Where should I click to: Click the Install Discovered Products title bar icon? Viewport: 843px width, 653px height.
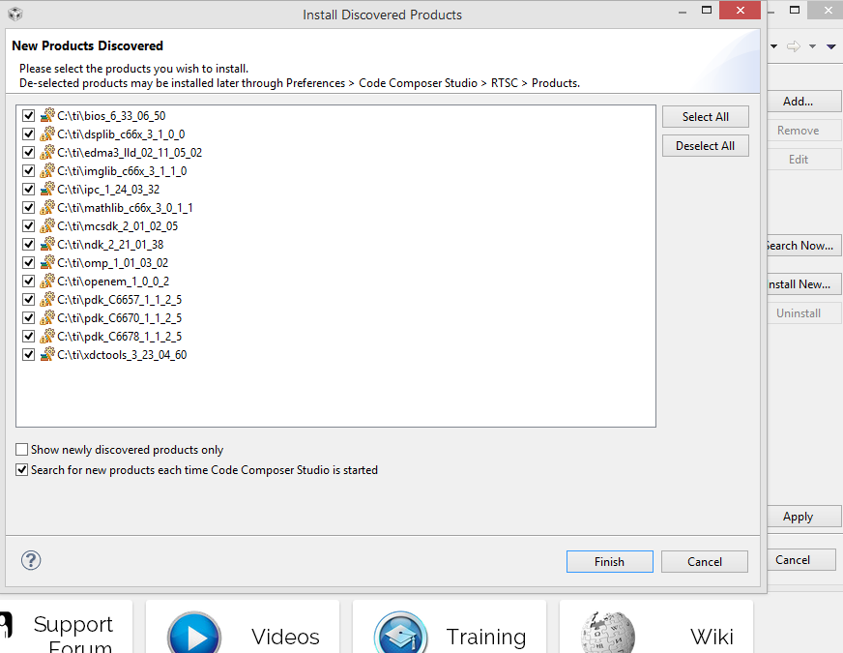[x=15, y=14]
